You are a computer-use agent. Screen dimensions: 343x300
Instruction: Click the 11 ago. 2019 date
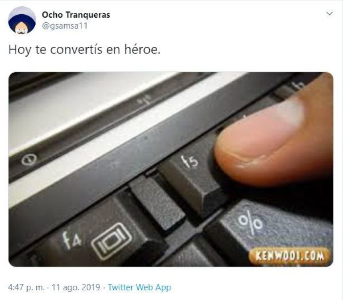point(75,287)
